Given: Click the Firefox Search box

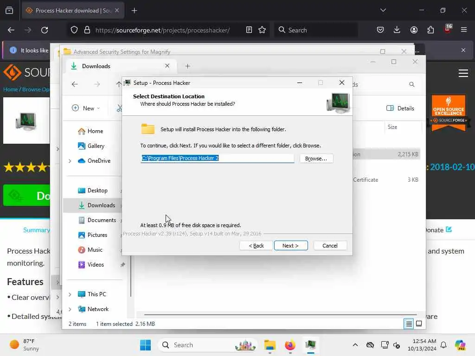Looking at the screenshot, I should (316, 30).
